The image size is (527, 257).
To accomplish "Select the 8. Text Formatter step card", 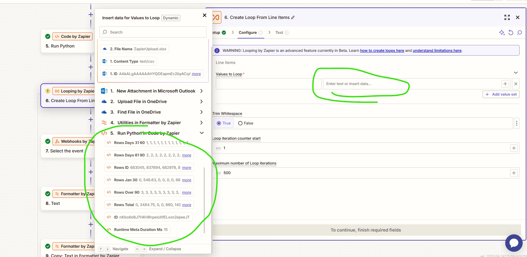I will click(x=68, y=199).
